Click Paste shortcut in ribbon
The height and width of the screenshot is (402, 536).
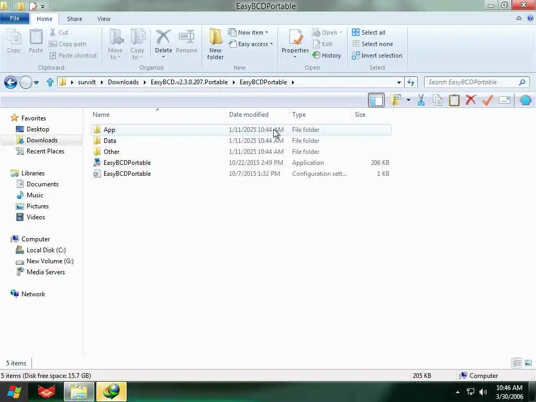(73, 55)
